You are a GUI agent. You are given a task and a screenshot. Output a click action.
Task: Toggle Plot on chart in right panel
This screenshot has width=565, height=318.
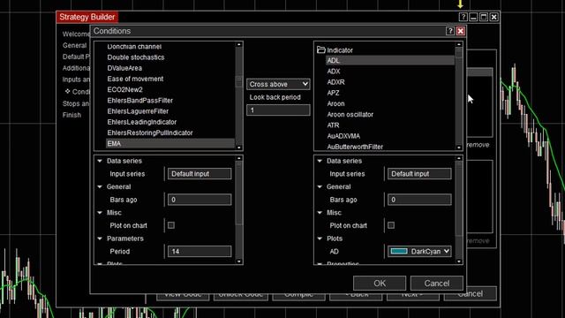391,225
